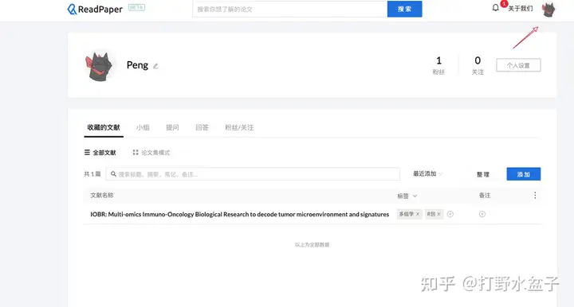The height and width of the screenshot is (307, 574).
Task: Open the 粉丝/关注 tab
Action: point(239,127)
